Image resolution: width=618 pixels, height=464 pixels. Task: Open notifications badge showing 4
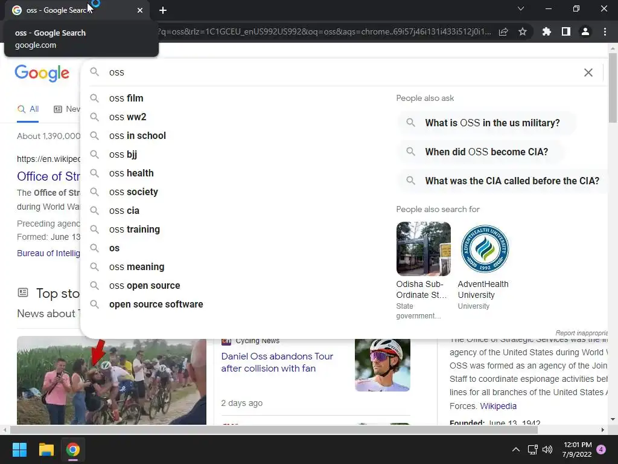click(x=601, y=449)
